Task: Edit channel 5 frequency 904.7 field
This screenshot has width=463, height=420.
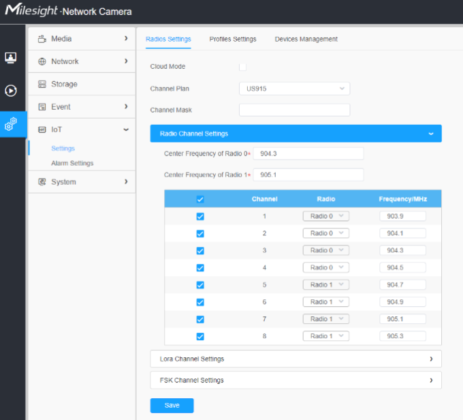Action: [x=403, y=285]
